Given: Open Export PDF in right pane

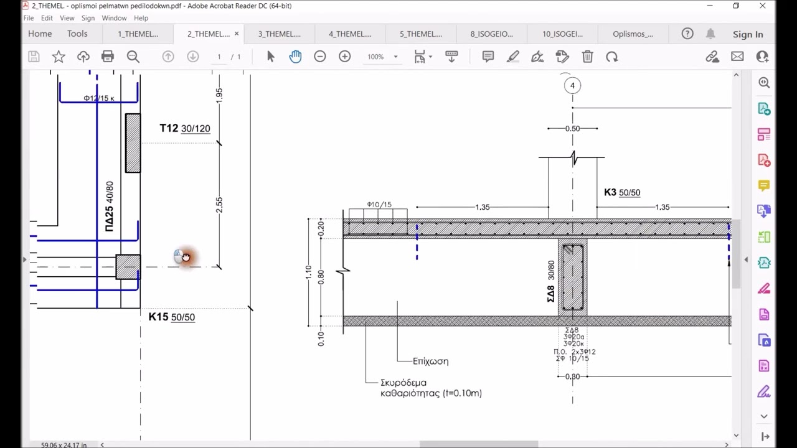Looking at the screenshot, I should [x=764, y=109].
